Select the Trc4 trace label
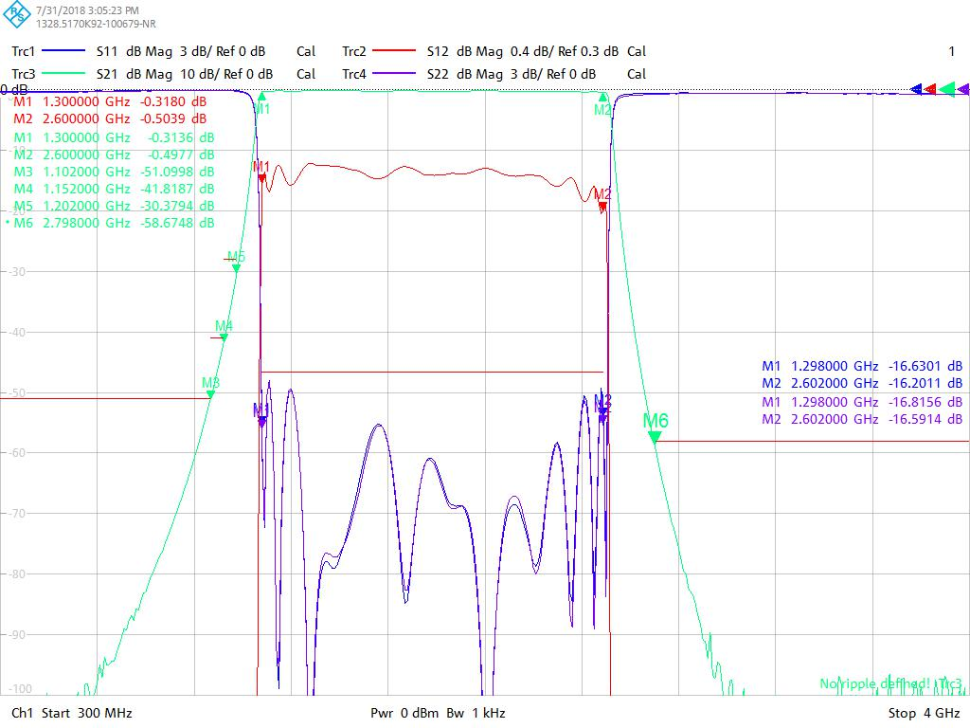This screenshot has height=728, width=970. pyautogui.click(x=354, y=74)
